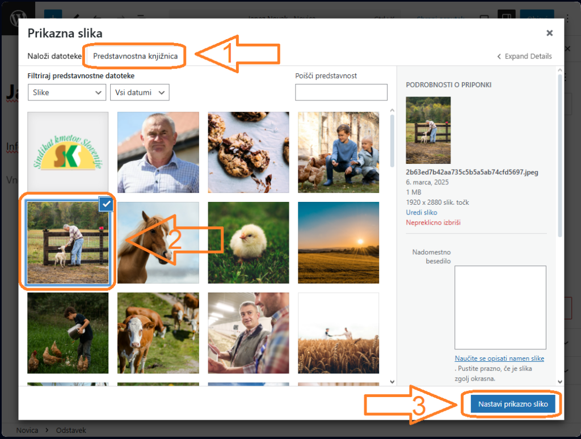The width and height of the screenshot is (581, 439).
Task: Select the Sindikat kmetov Slovenije logo thumbnail
Action: tap(68, 152)
